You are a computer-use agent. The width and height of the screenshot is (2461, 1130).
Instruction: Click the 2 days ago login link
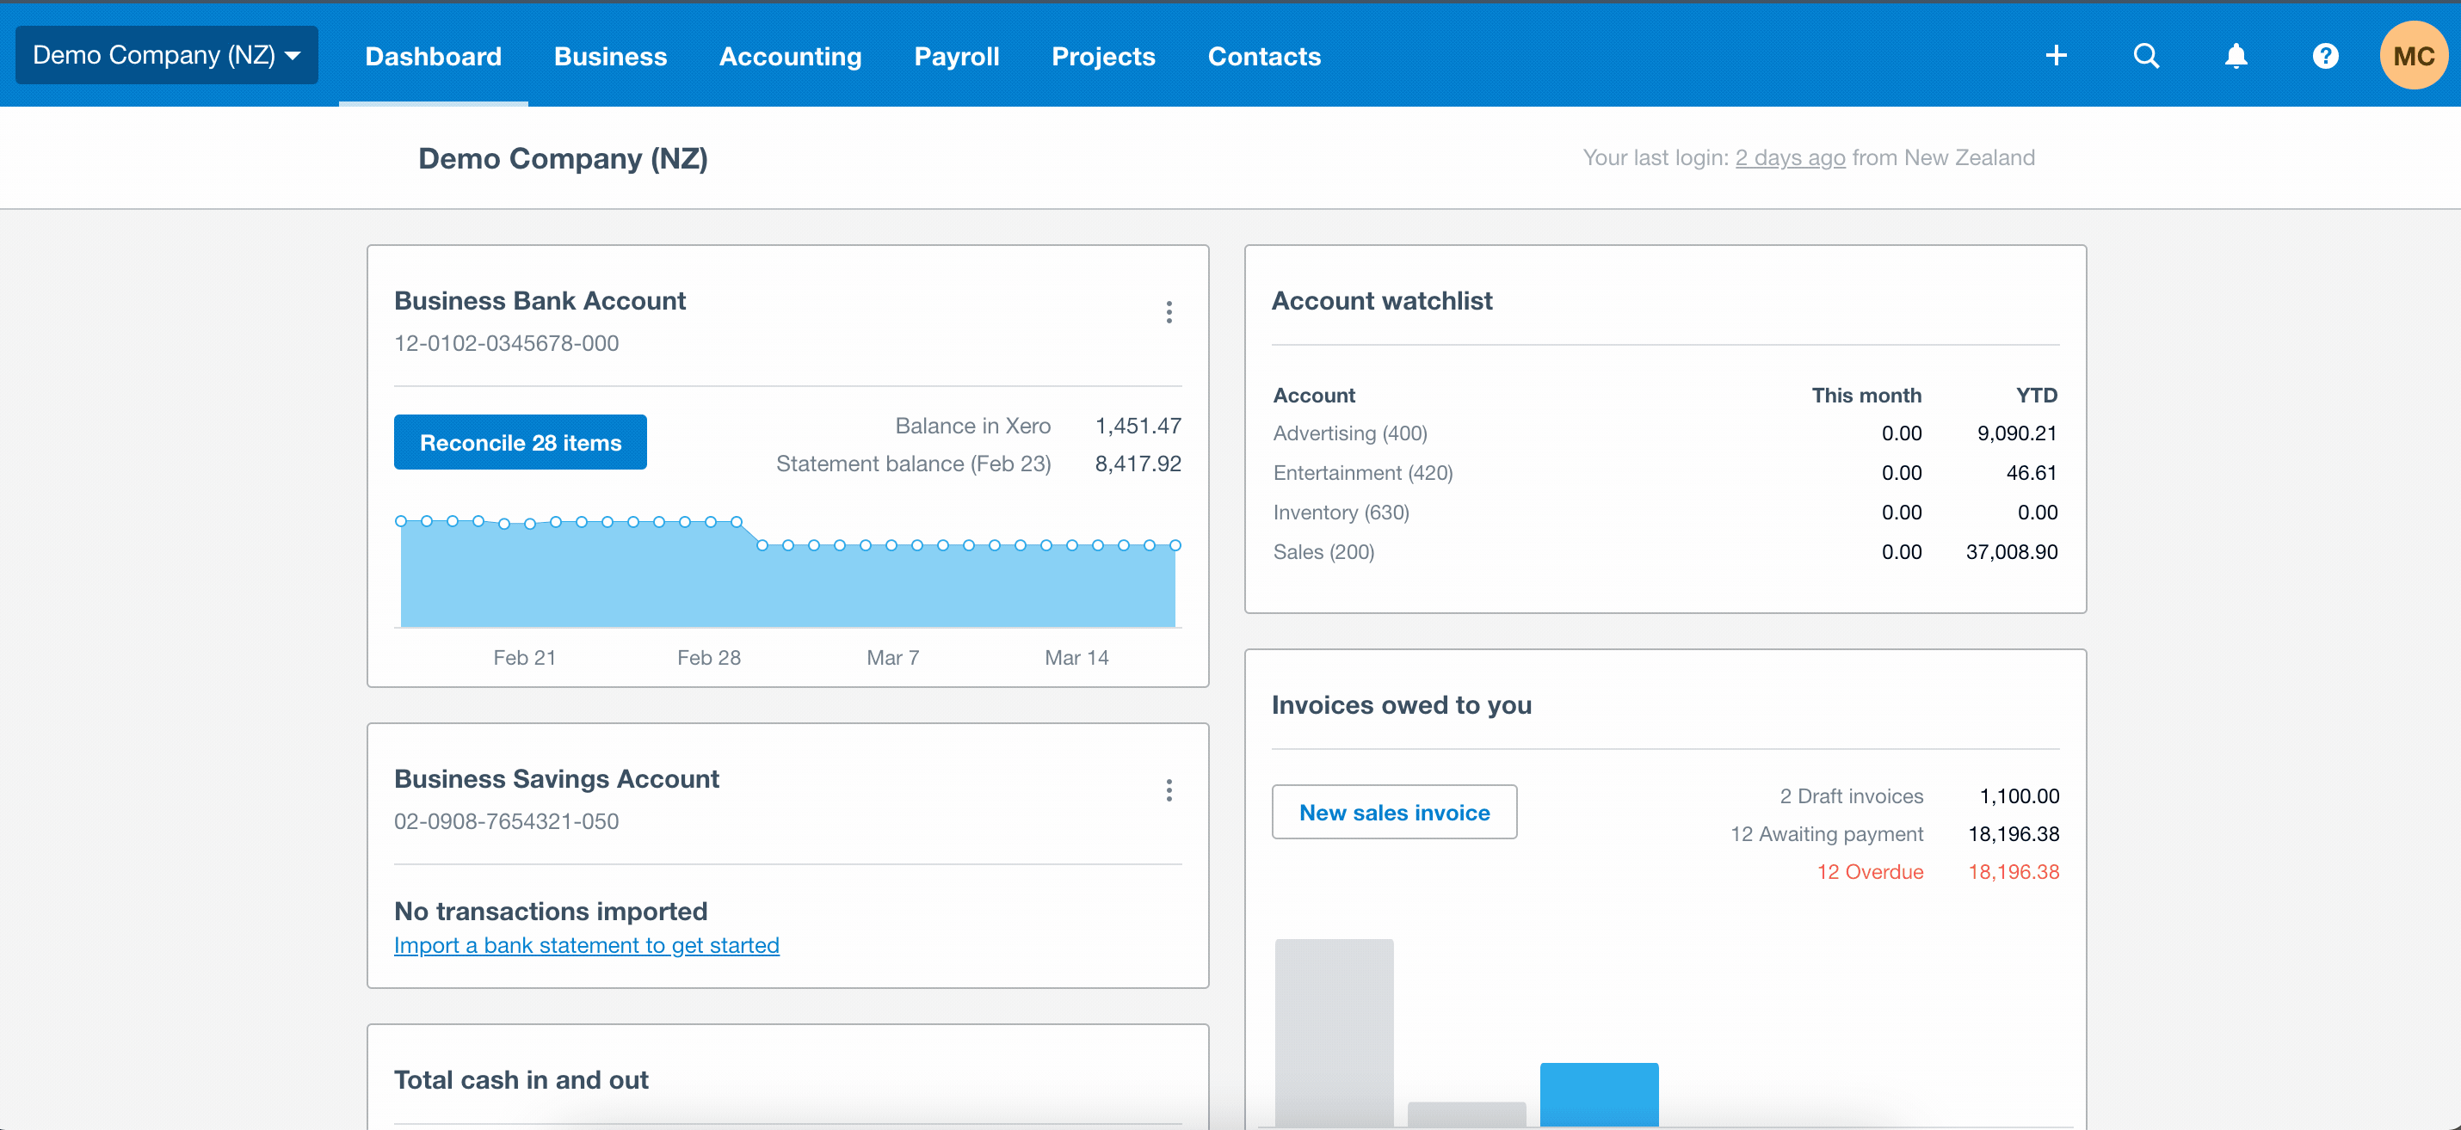click(1791, 157)
